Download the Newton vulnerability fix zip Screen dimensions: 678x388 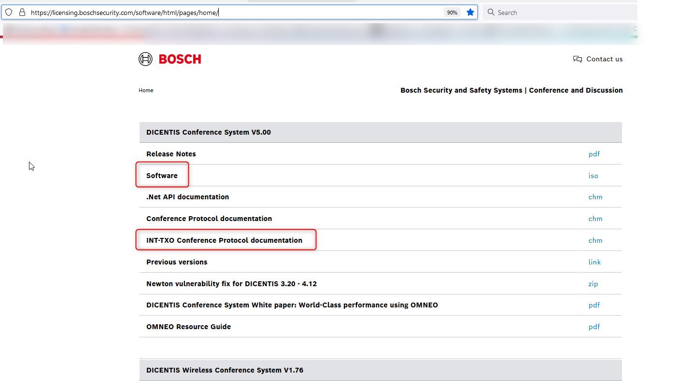point(593,284)
